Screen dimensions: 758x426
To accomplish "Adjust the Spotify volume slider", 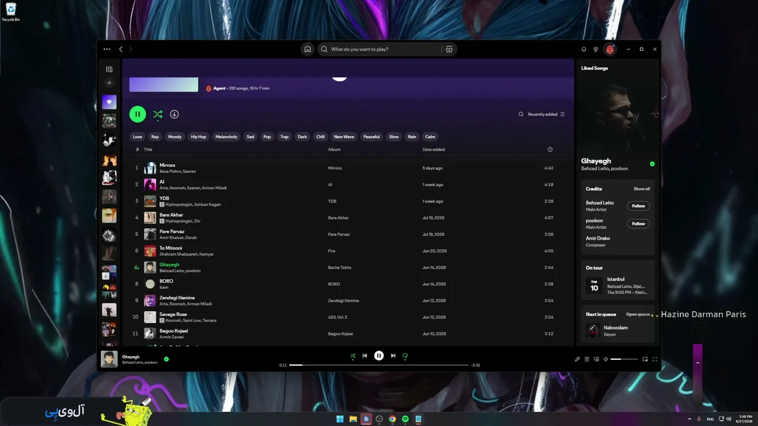I will (x=624, y=359).
